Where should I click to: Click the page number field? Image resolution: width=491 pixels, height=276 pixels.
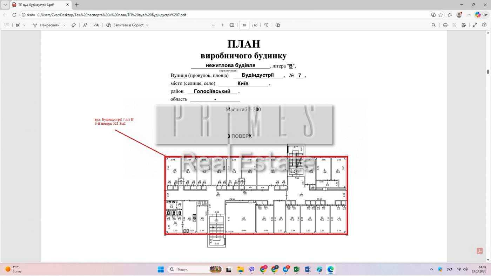point(244,25)
